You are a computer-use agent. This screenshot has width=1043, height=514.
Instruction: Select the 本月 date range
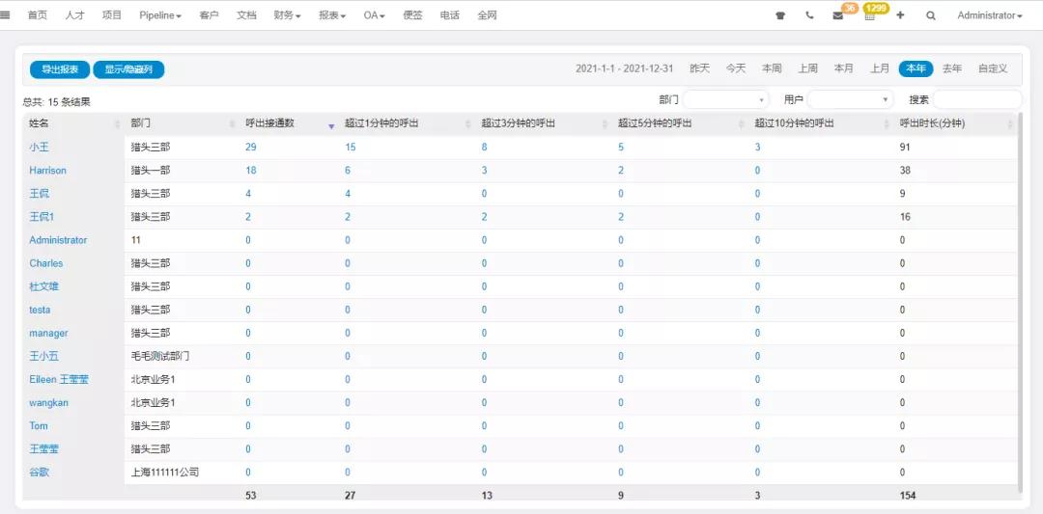[x=843, y=68]
